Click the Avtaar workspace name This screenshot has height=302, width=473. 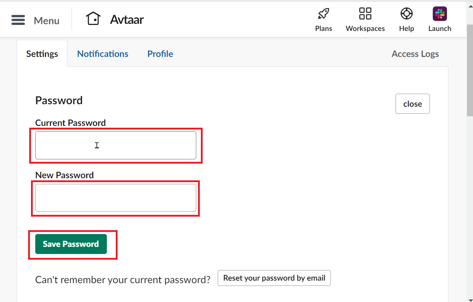click(127, 20)
